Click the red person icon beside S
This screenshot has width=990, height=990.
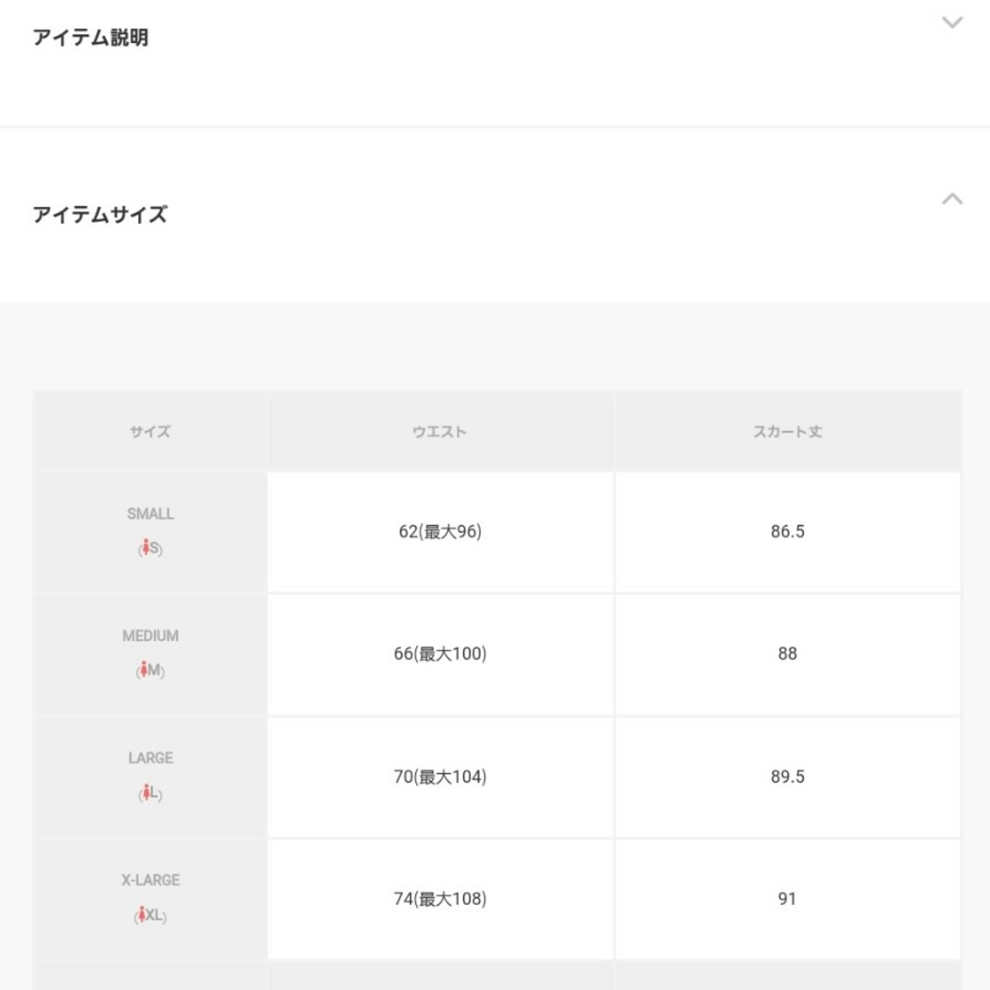(x=146, y=547)
